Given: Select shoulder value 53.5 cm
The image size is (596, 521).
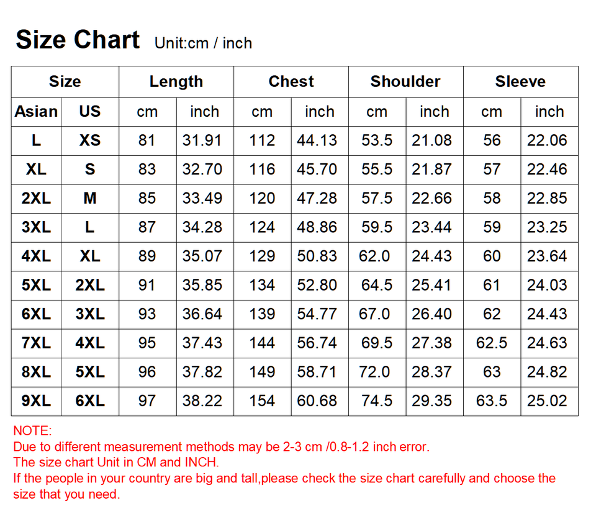Looking at the screenshot, I should [x=377, y=140].
